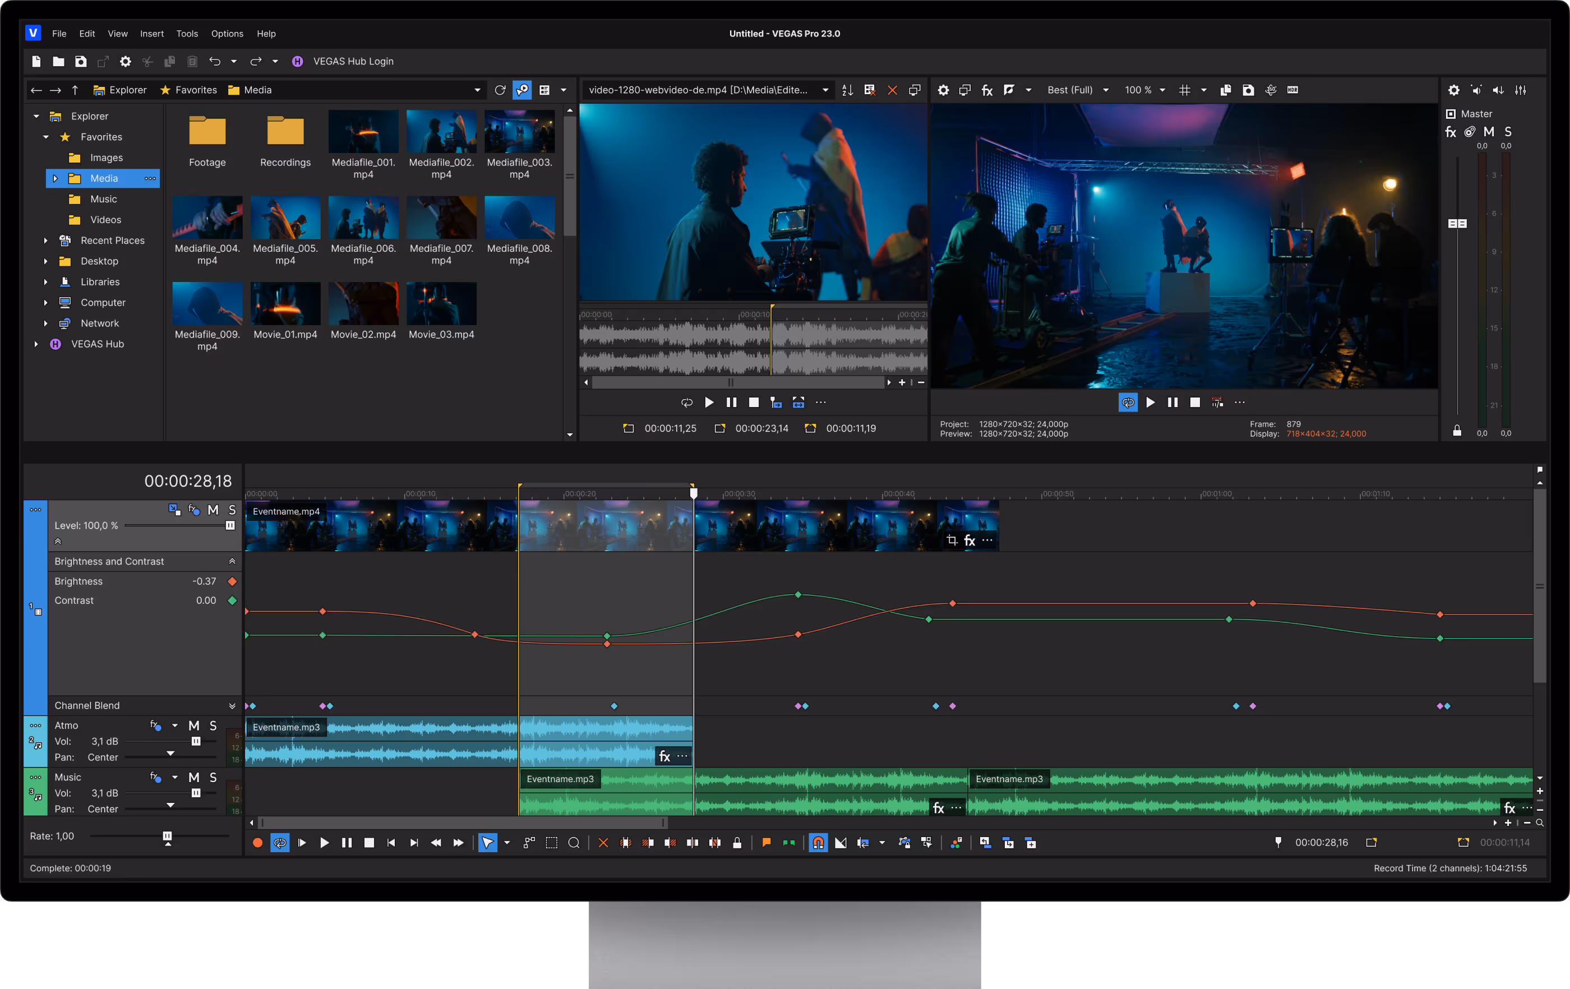Click the HDR icon in the preview toolbar
The image size is (1570, 989).
click(x=1292, y=90)
